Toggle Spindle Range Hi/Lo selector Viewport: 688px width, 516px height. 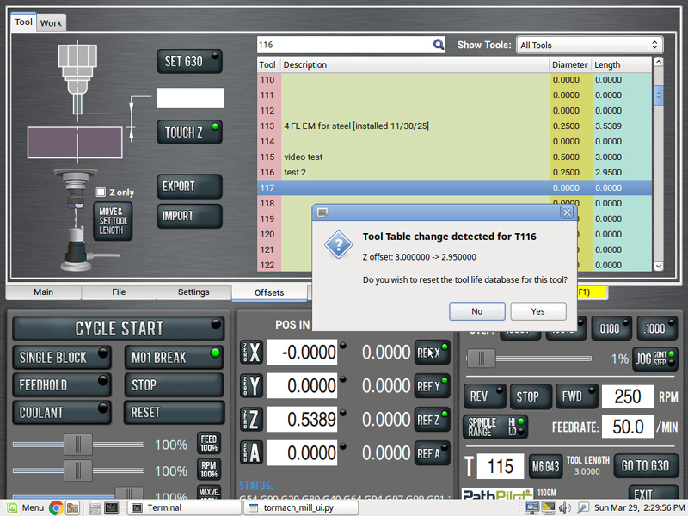pos(496,427)
